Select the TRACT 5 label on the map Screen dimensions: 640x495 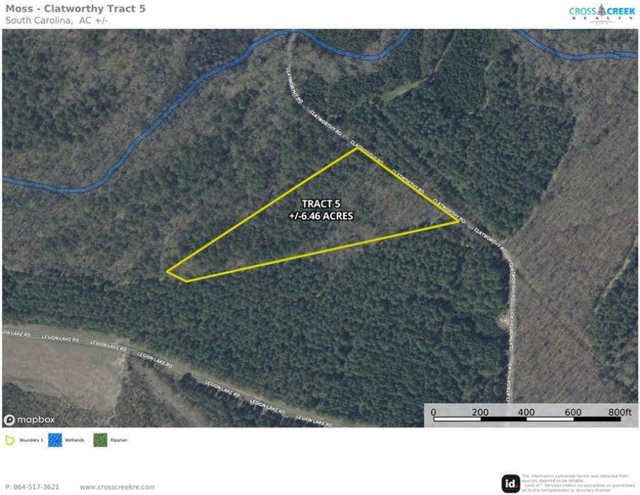(321, 204)
